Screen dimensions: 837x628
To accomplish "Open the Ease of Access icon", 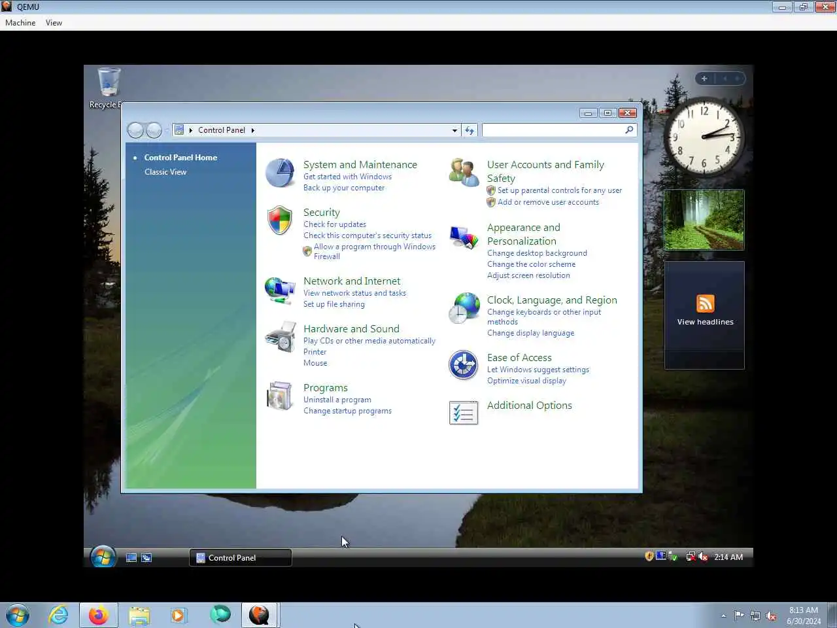I will (464, 365).
